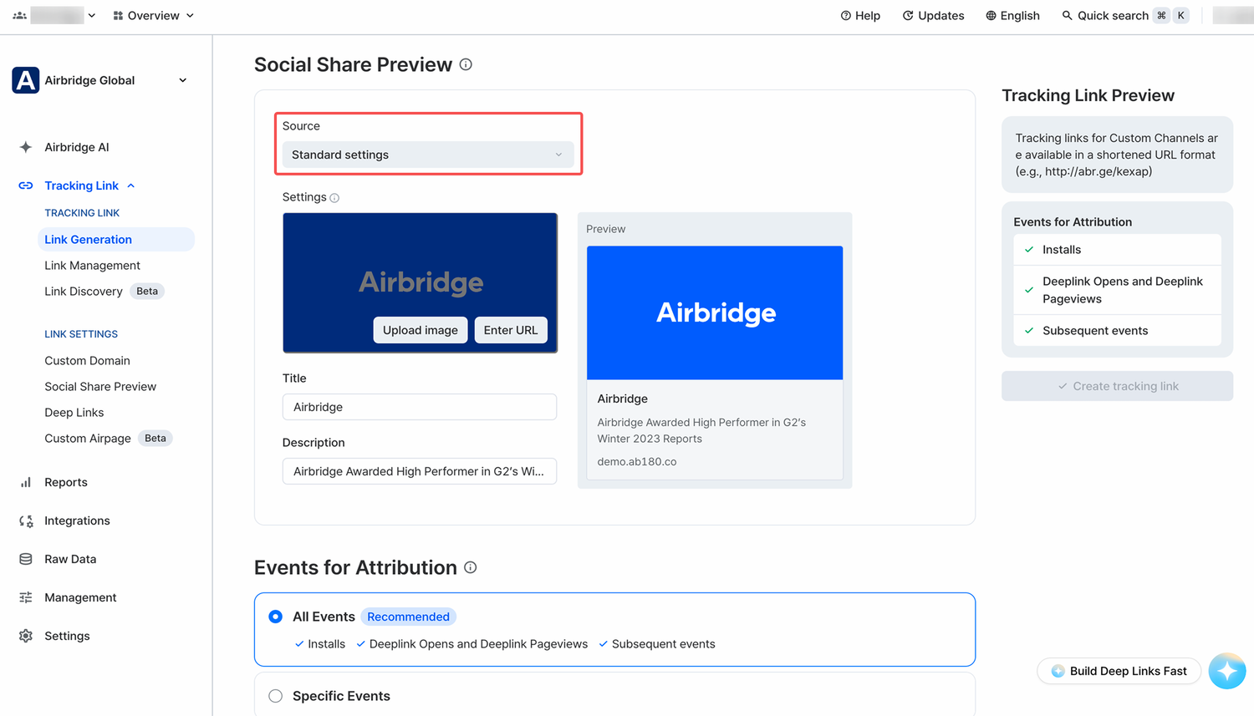Screen dimensions: 1254x716
Task: Click the Management sliders icon
Action: click(x=26, y=597)
